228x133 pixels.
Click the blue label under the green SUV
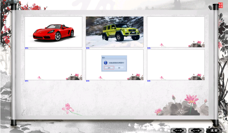coord(88,48)
